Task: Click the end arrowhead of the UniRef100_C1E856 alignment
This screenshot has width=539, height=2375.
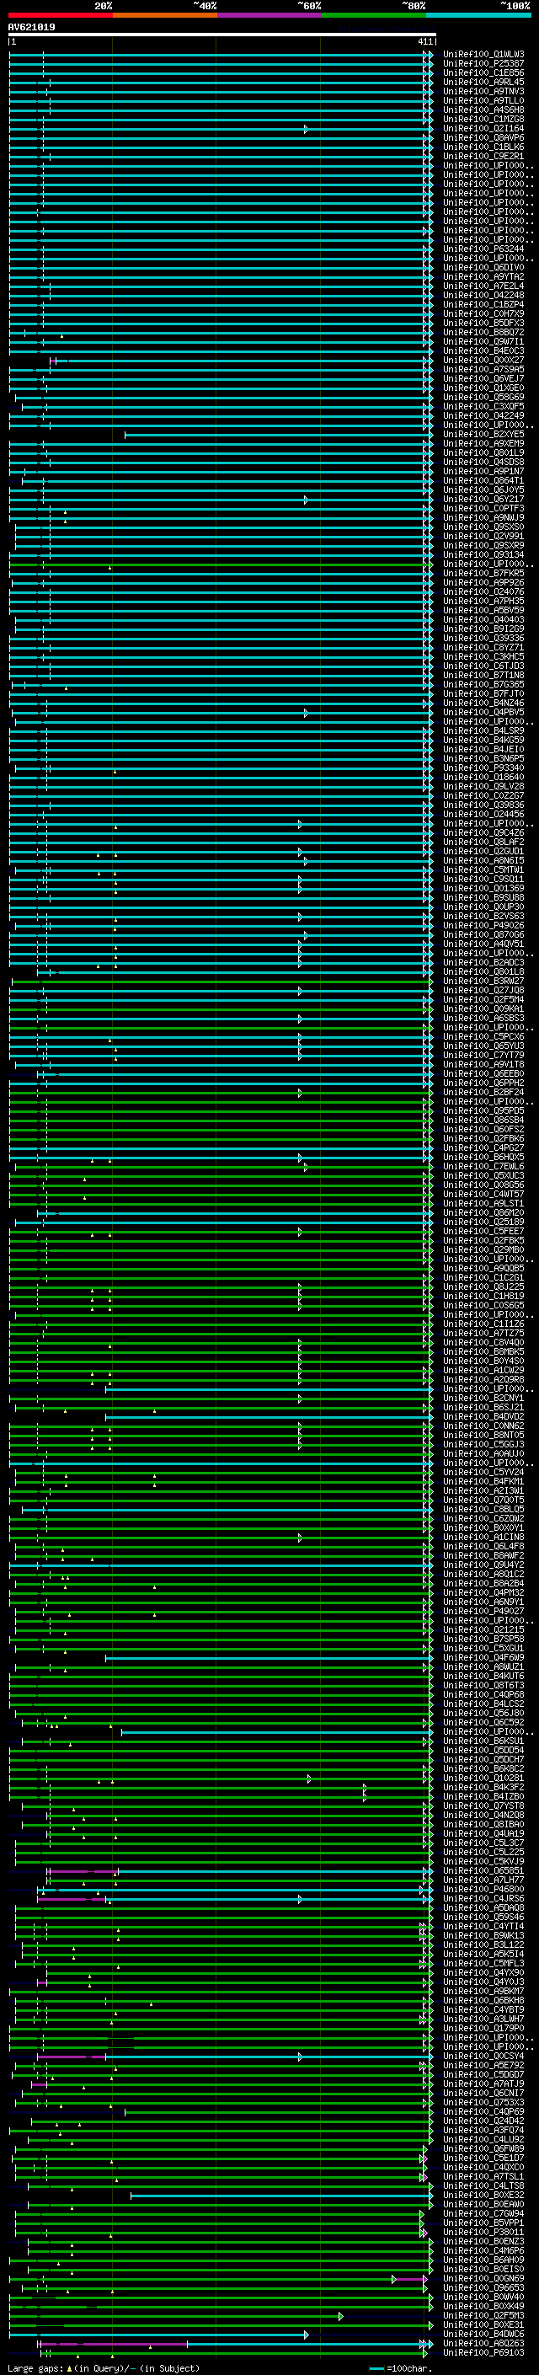Action: (x=429, y=72)
